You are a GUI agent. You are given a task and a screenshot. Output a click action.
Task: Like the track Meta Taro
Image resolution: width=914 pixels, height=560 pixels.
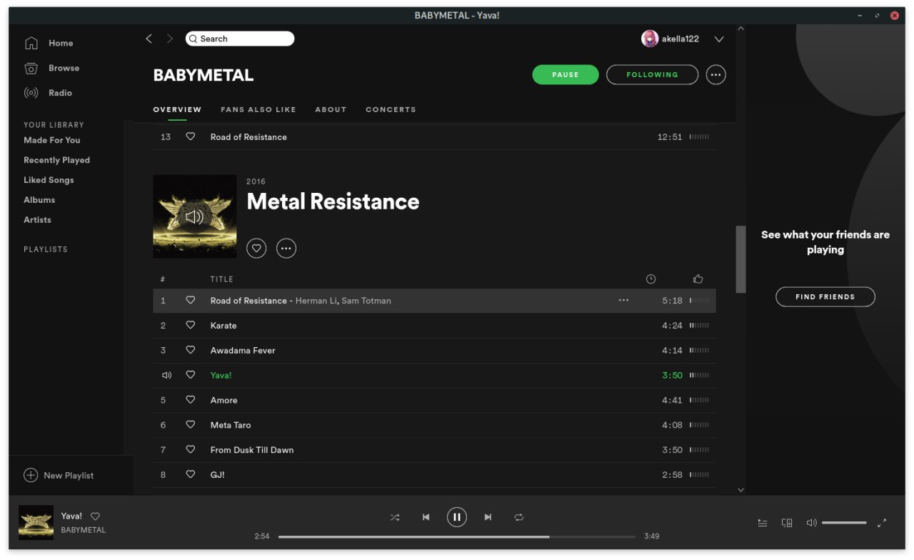(191, 425)
